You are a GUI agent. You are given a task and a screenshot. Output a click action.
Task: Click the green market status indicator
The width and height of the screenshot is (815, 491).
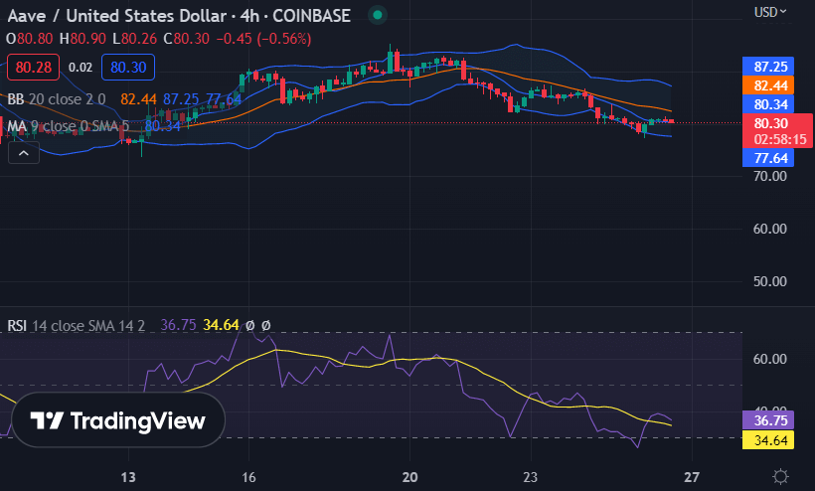coord(376,15)
